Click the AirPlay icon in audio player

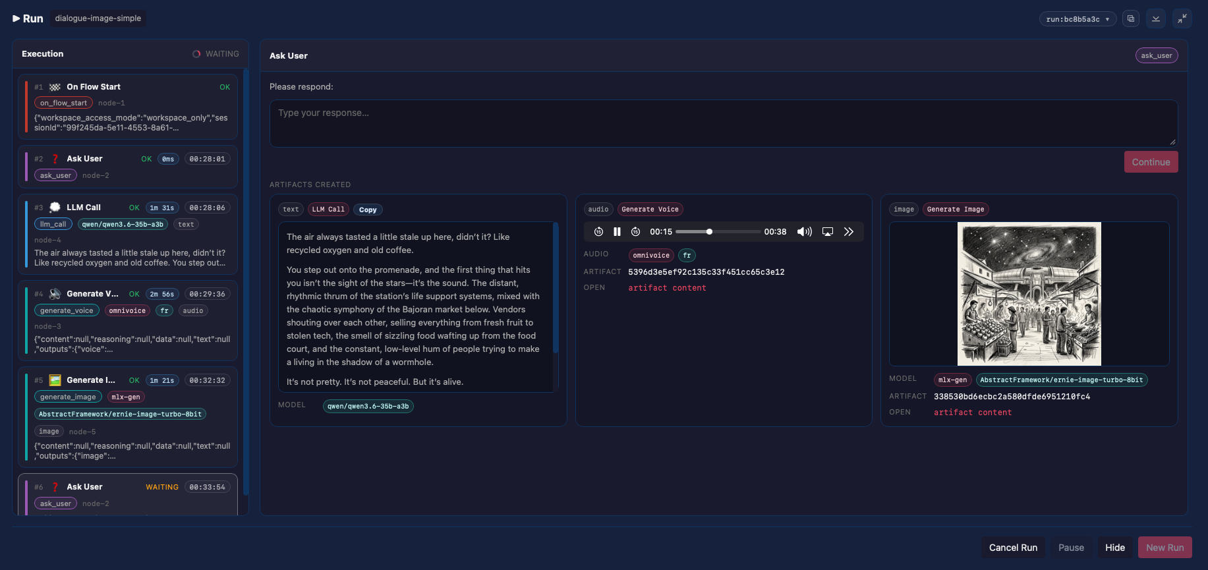point(828,231)
